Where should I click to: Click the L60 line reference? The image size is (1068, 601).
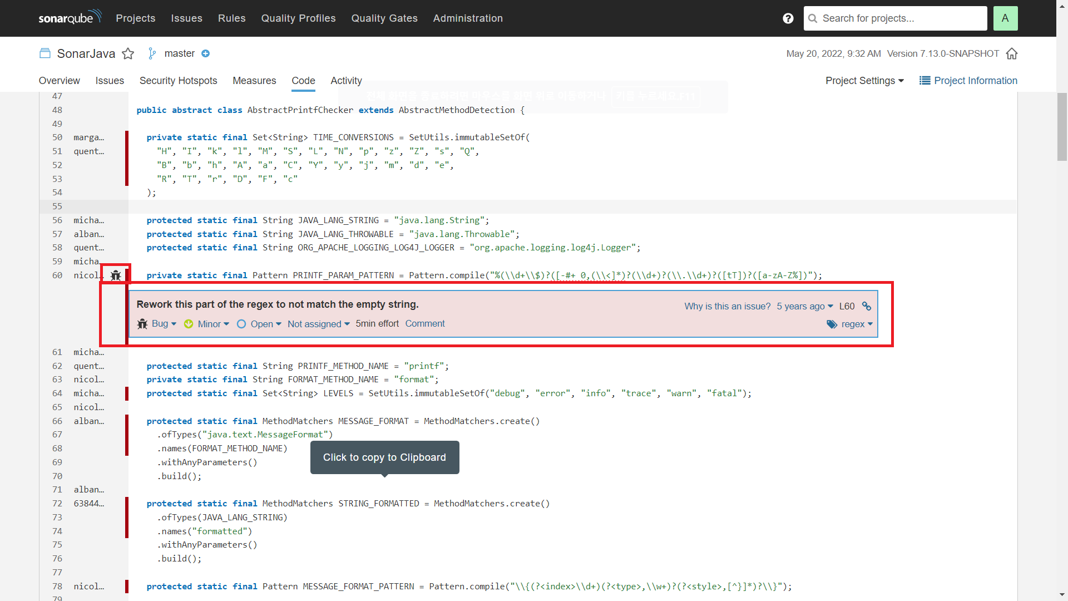pos(847,306)
